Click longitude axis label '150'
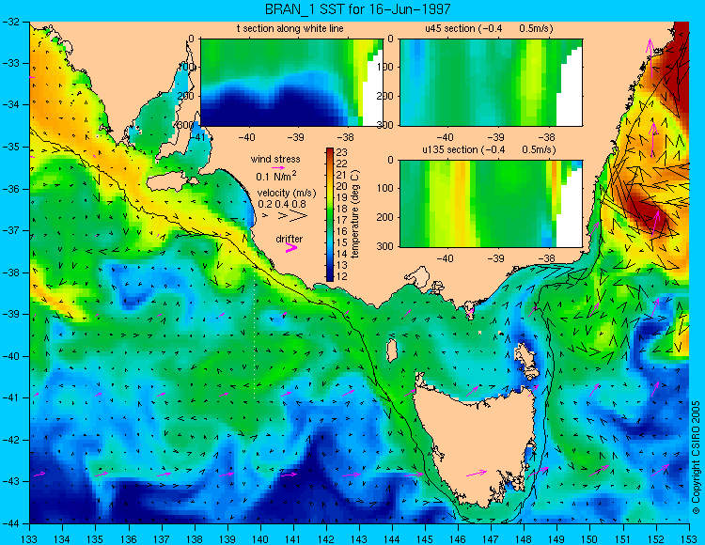The width and height of the screenshot is (705, 545). (x=590, y=539)
